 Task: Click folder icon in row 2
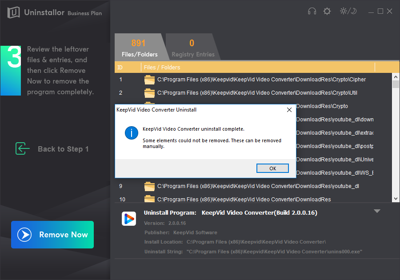[x=149, y=93]
